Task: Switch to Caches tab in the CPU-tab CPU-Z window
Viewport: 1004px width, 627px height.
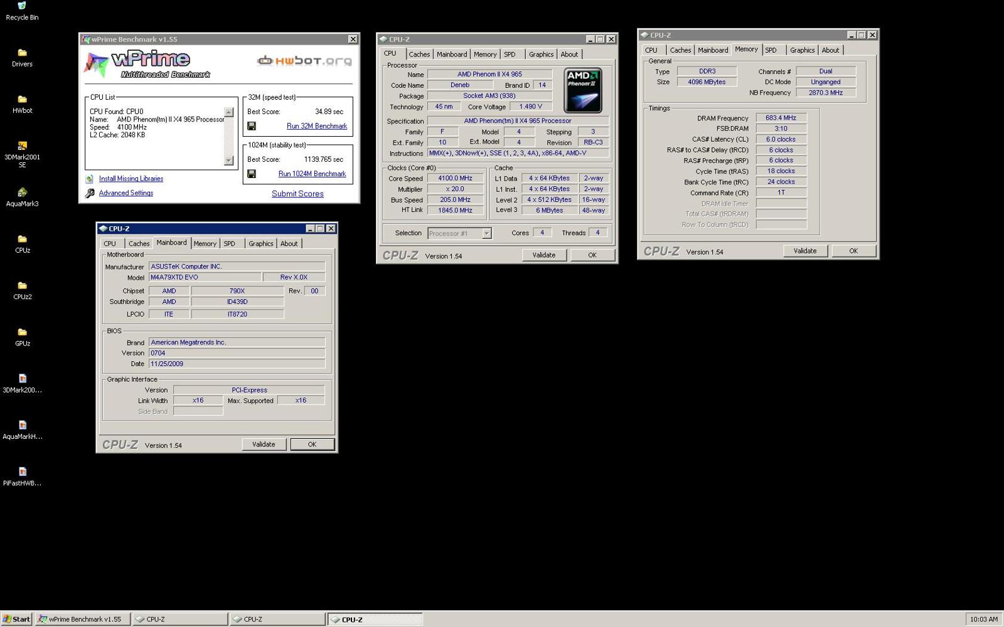Action: pos(419,55)
